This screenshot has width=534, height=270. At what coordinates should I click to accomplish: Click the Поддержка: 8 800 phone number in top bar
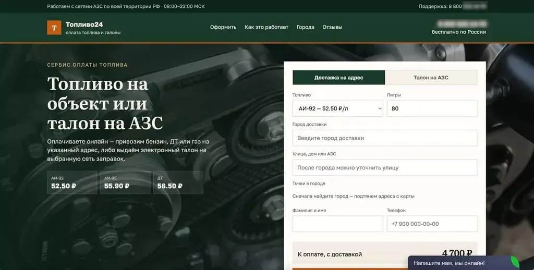(453, 6)
